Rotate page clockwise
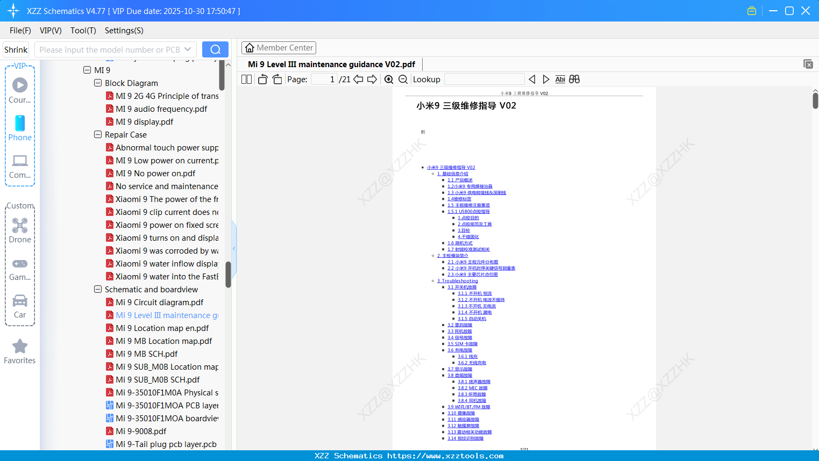Viewport: 819px width, 461px height. [277, 80]
